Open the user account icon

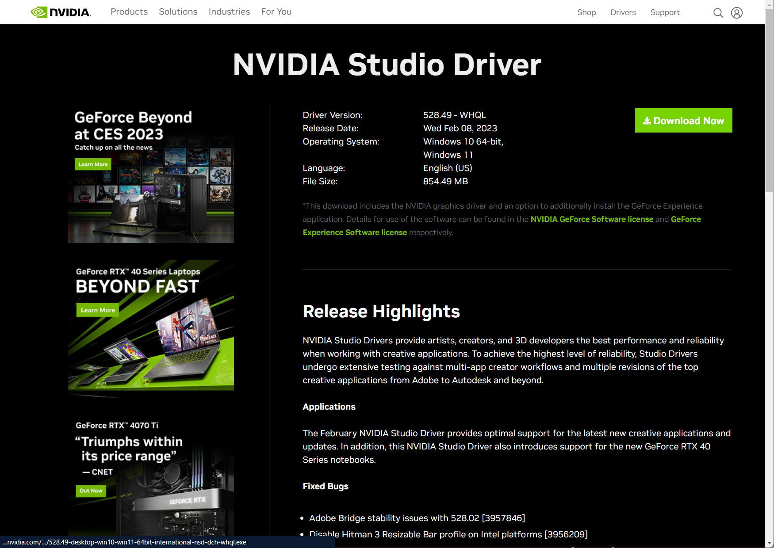(736, 13)
